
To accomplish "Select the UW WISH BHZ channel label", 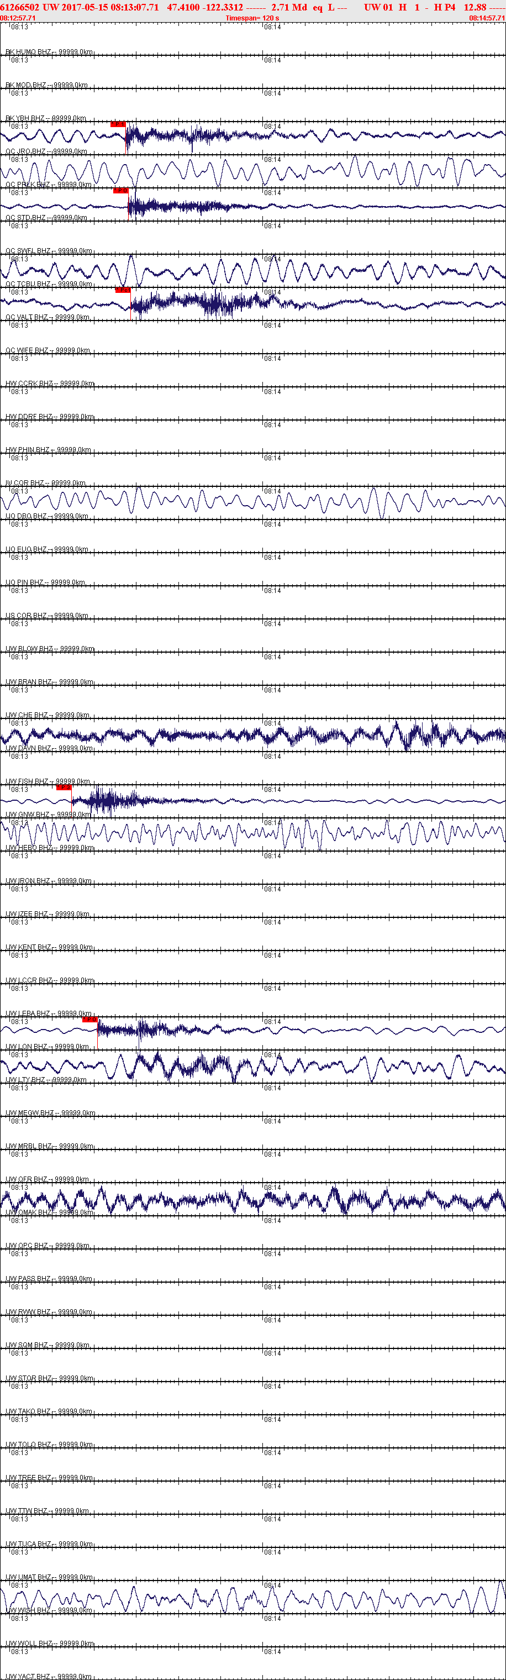I will pyautogui.click(x=48, y=1610).
